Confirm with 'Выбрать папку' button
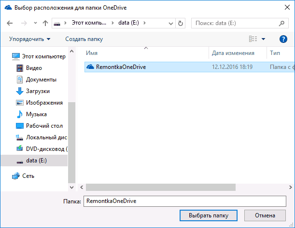Viewport: 295px width, 228px height. [x=209, y=215]
